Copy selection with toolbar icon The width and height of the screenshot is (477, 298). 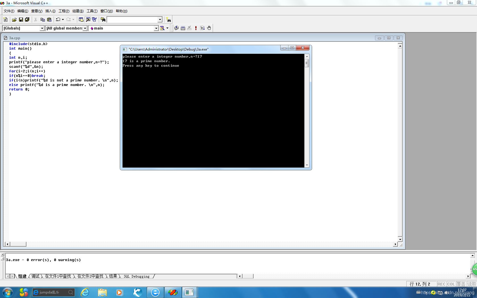click(x=43, y=20)
